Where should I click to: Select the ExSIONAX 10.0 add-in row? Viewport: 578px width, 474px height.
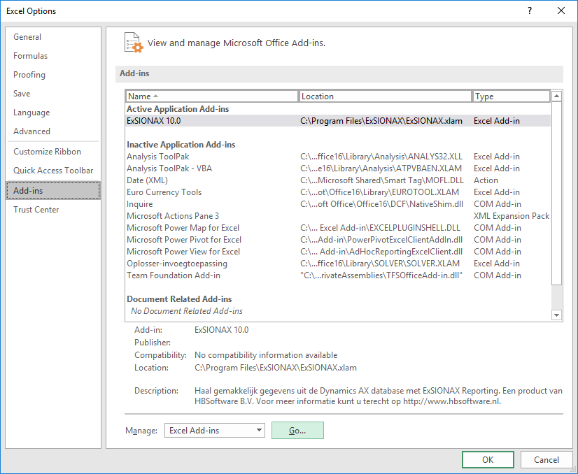[x=338, y=121]
